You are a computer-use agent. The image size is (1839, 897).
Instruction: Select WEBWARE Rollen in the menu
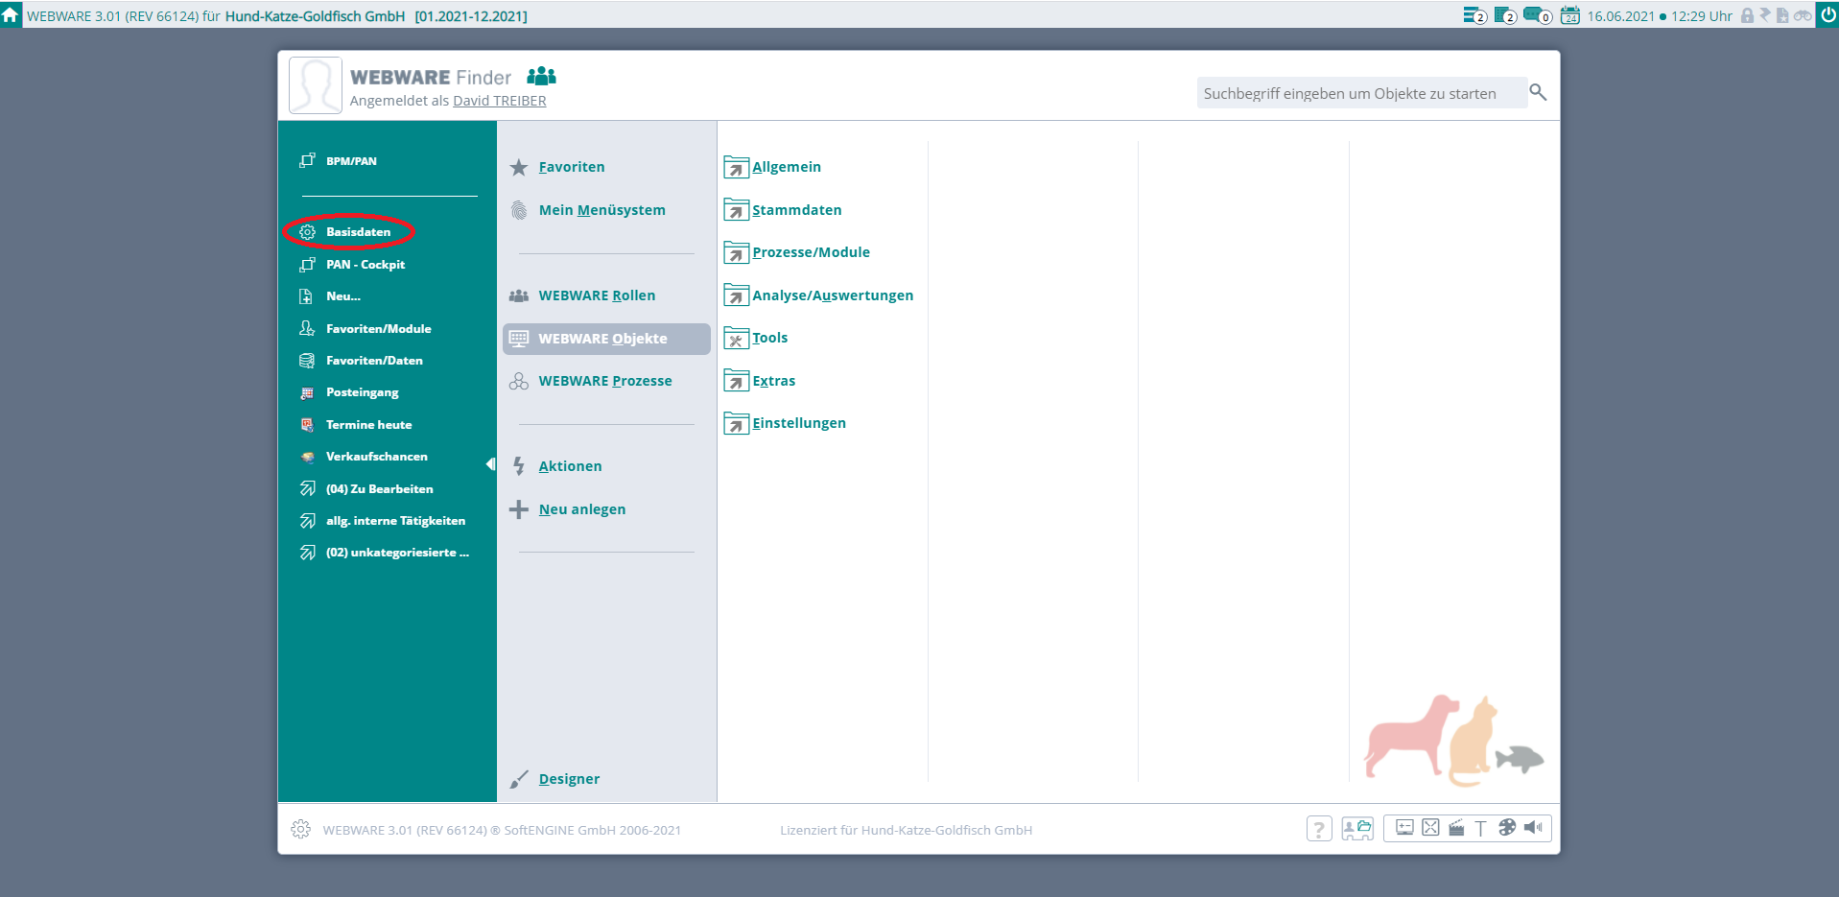click(x=597, y=295)
